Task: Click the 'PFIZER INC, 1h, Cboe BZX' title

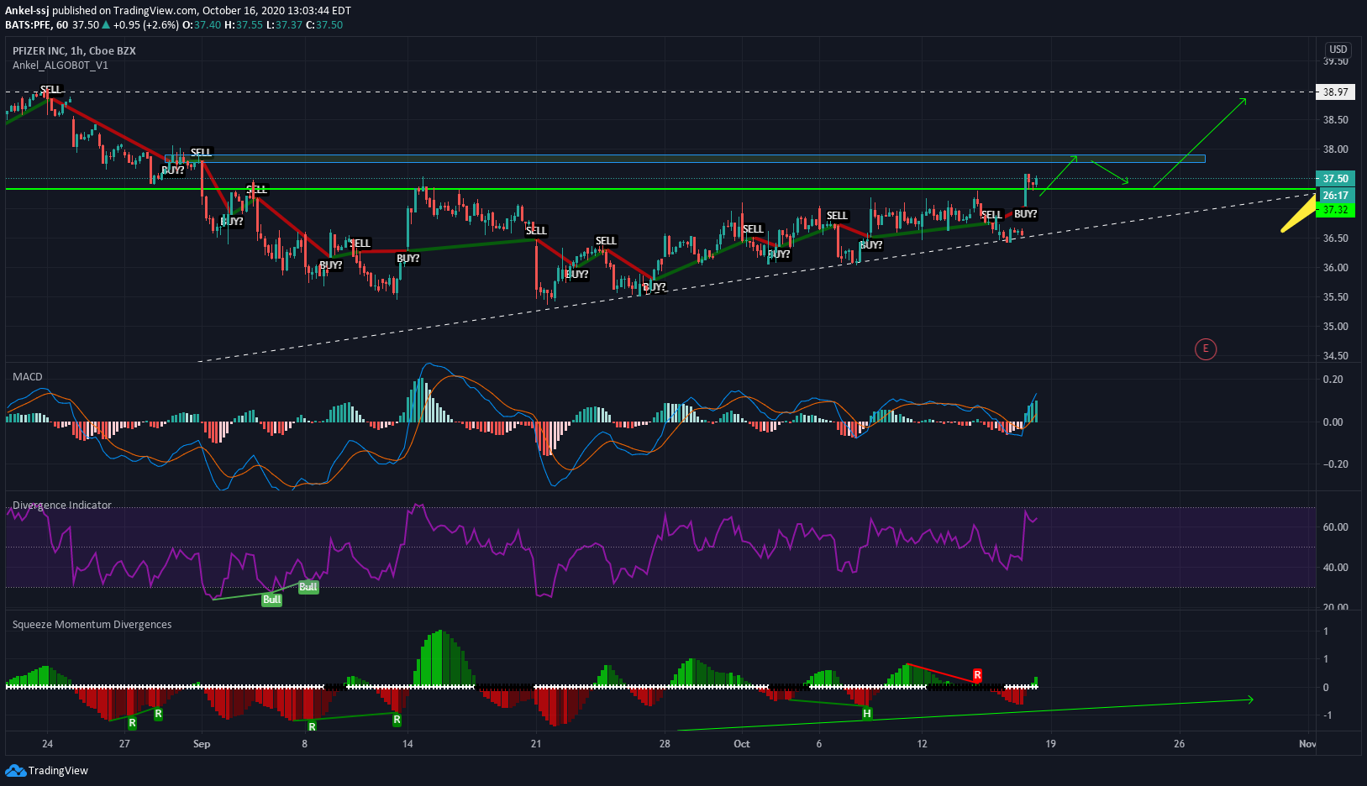Action: point(74,50)
